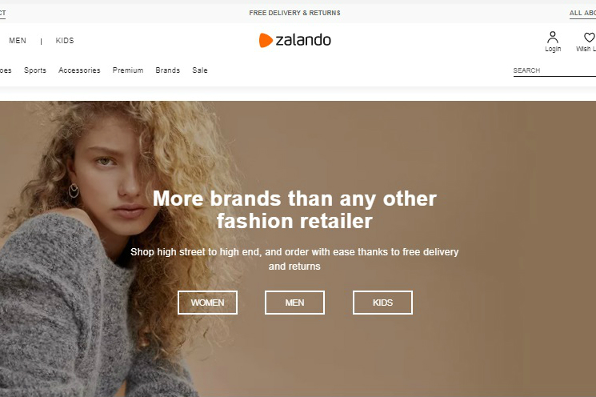Open the ALL ABOUT link at top right
Image resolution: width=596 pixels, height=397 pixels.
(582, 13)
